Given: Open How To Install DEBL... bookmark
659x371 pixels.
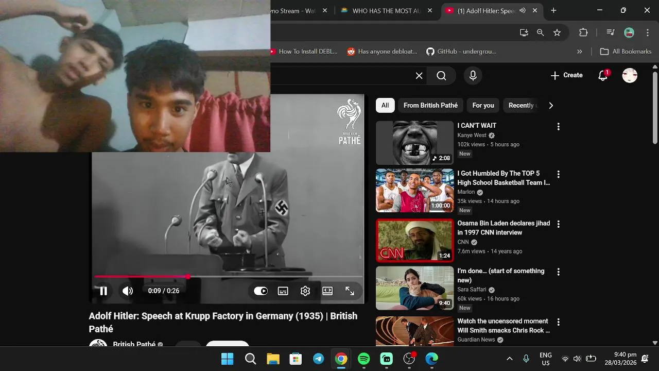Looking at the screenshot, I should tap(303, 52).
